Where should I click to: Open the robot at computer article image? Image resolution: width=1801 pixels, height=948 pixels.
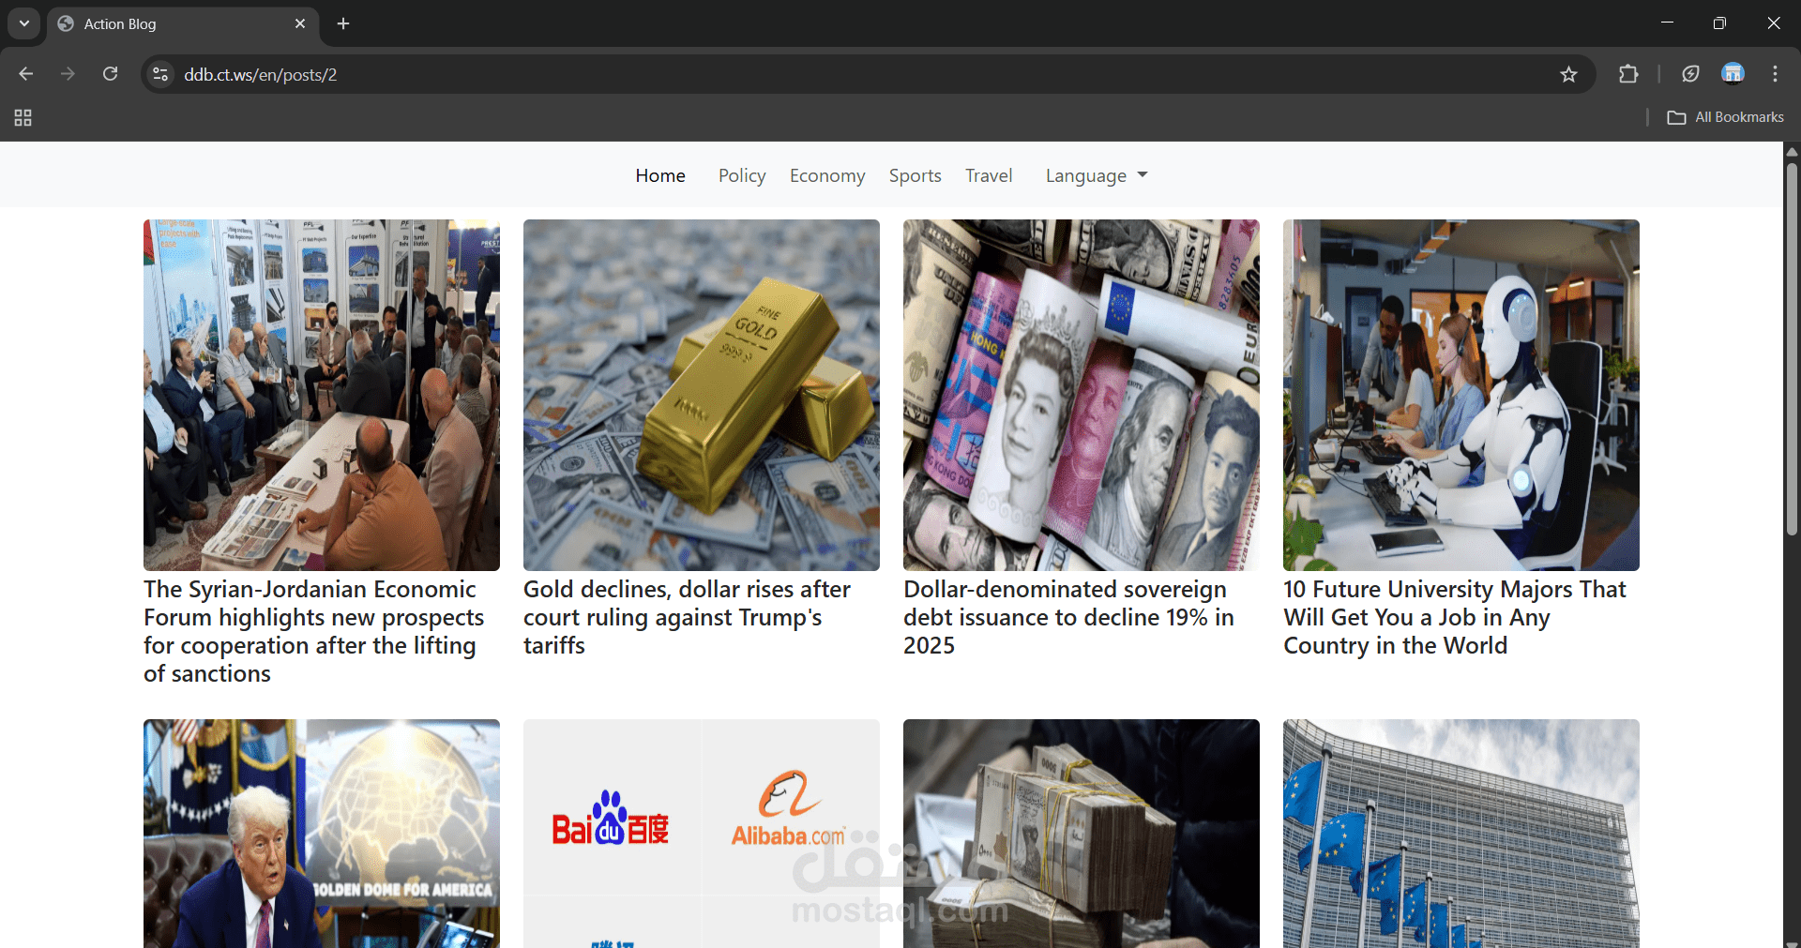1461,395
